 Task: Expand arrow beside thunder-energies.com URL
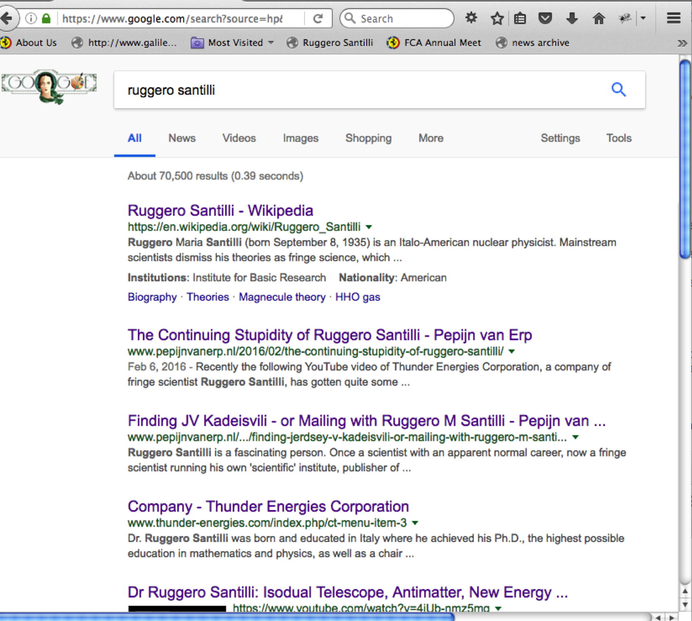click(x=415, y=523)
